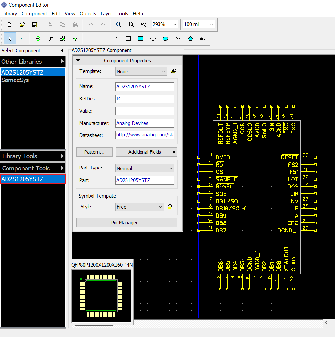This screenshot has height=337, width=335.
Task: Zoom window magnifier icon
Action: pos(144,25)
